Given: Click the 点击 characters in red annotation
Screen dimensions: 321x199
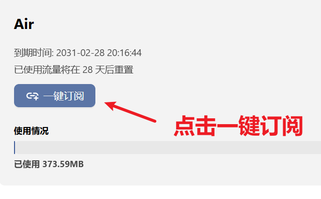Looking at the screenshot, I should tap(195, 126).
